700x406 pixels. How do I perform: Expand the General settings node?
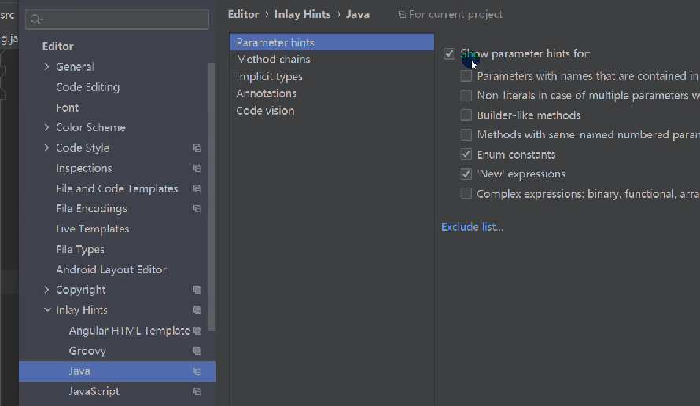point(47,67)
